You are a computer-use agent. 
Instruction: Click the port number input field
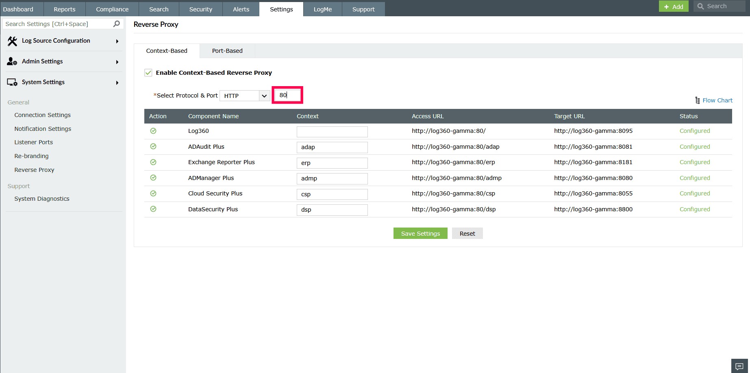pos(287,95)
